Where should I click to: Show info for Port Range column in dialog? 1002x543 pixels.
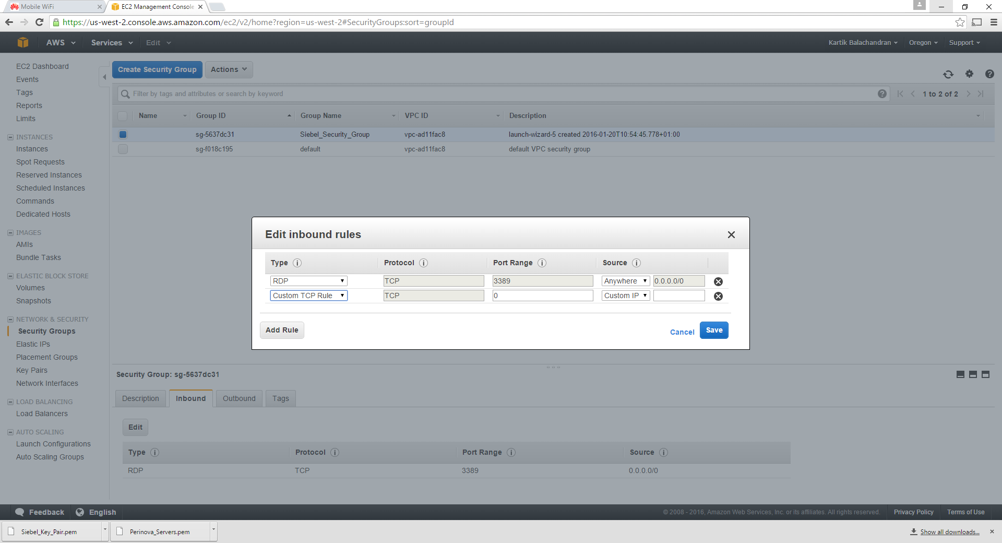pyautogui.click(x=542, y=263)
